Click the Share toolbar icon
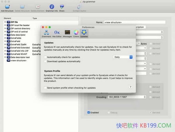The height and width of the screenshot is (132, 175). pos(62,7)
